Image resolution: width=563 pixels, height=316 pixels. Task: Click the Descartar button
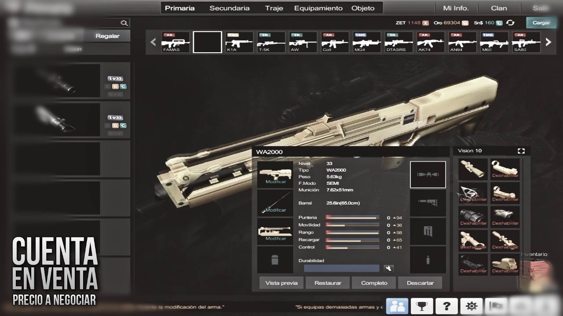(x=420, y=283)
